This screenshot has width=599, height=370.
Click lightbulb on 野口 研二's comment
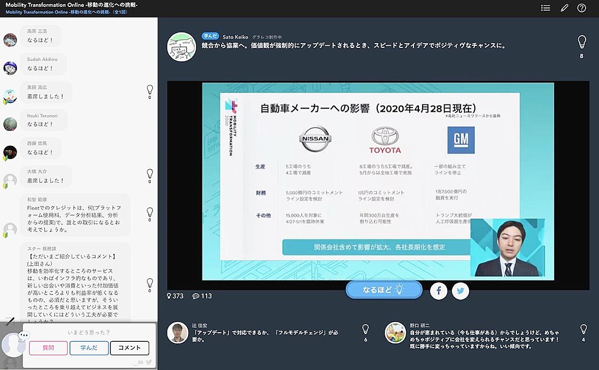click(583, 329)
